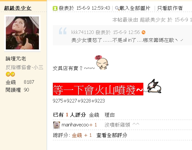
Task: Click the green poster status icon
Action: click(x=55, y=8)
